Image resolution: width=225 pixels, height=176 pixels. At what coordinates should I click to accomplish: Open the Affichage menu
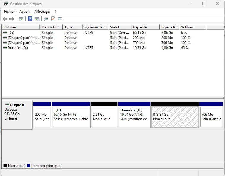42,12
